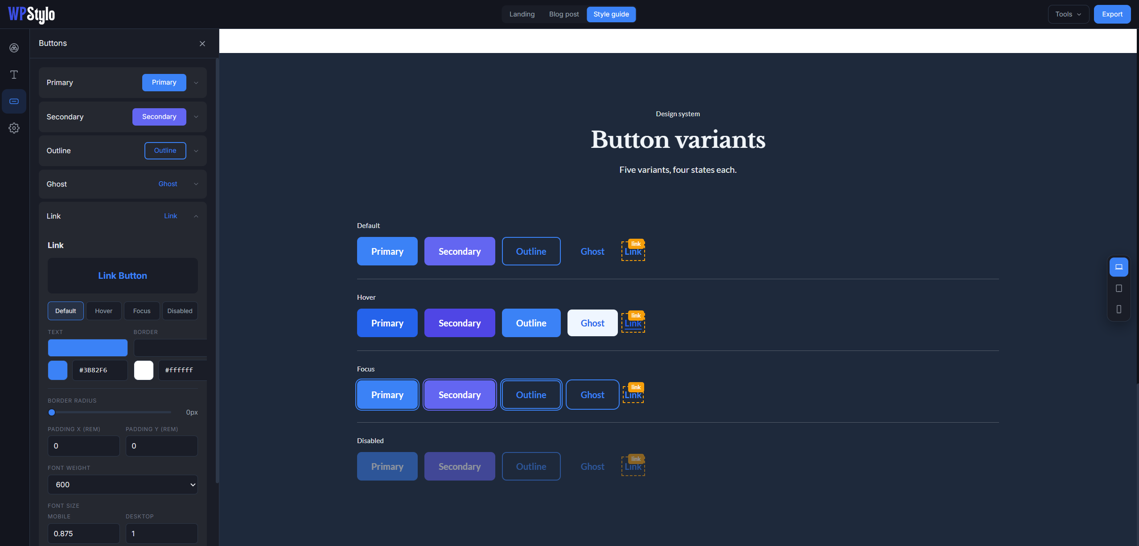Click the Link in Default row

[x=633, y=252]
